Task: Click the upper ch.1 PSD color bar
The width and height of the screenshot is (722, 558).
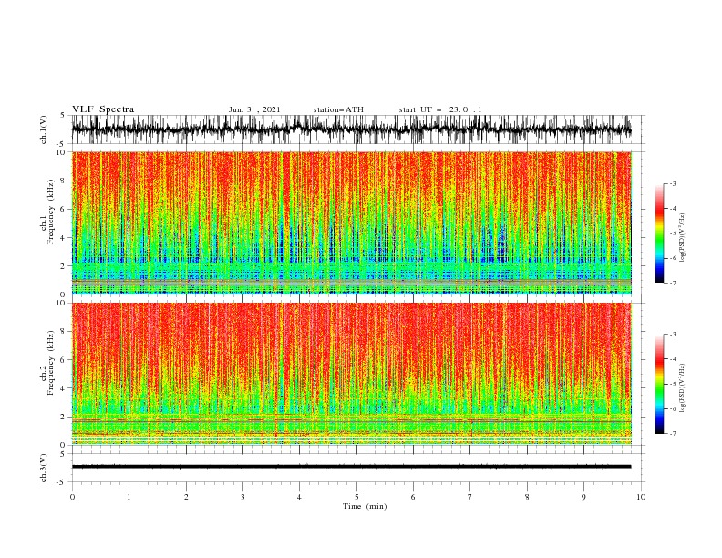Action: point(659,233)
